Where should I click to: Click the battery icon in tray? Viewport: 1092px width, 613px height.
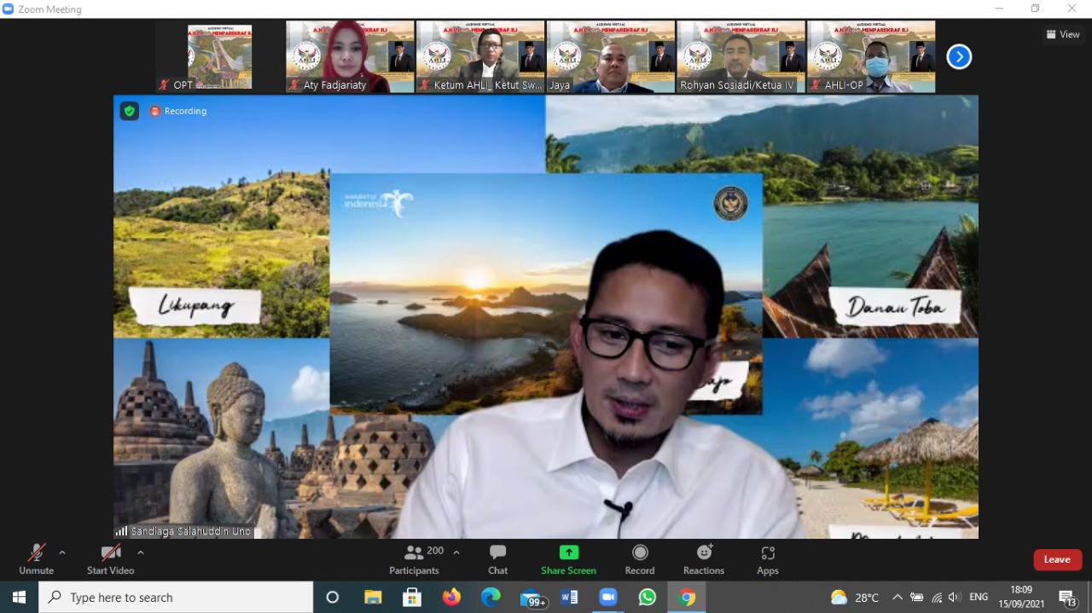click(917, 598)
